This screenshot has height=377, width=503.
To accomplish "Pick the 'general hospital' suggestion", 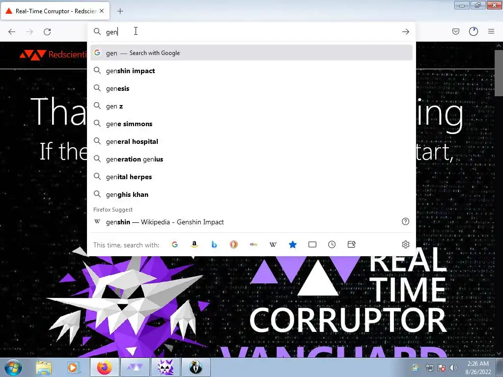I will [x=251, y=141].
